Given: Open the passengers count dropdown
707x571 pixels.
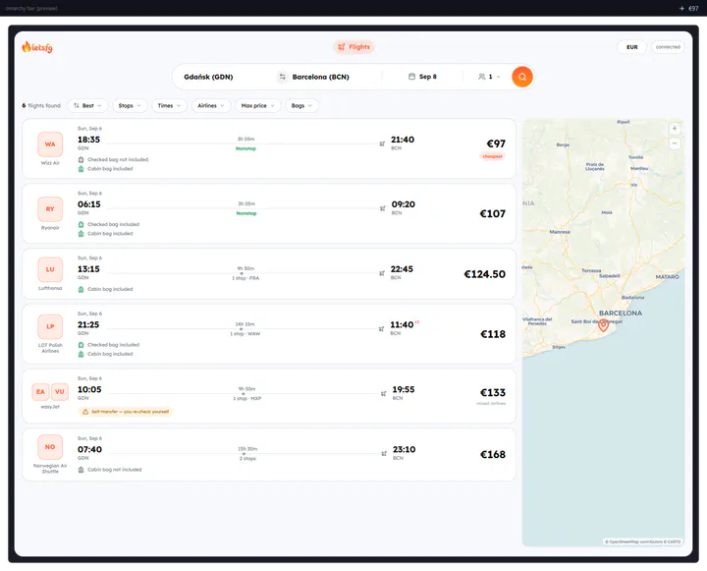Looking at the screenshot, I should pos(489,77).
